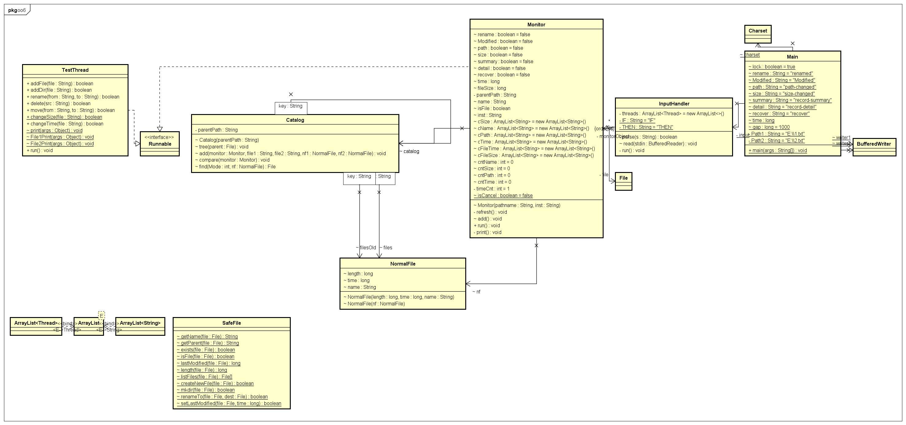Select SafeFile method renameTo(file : File, dest : File)
Viewport: 906px width, 425px height.
pos(222,396)
